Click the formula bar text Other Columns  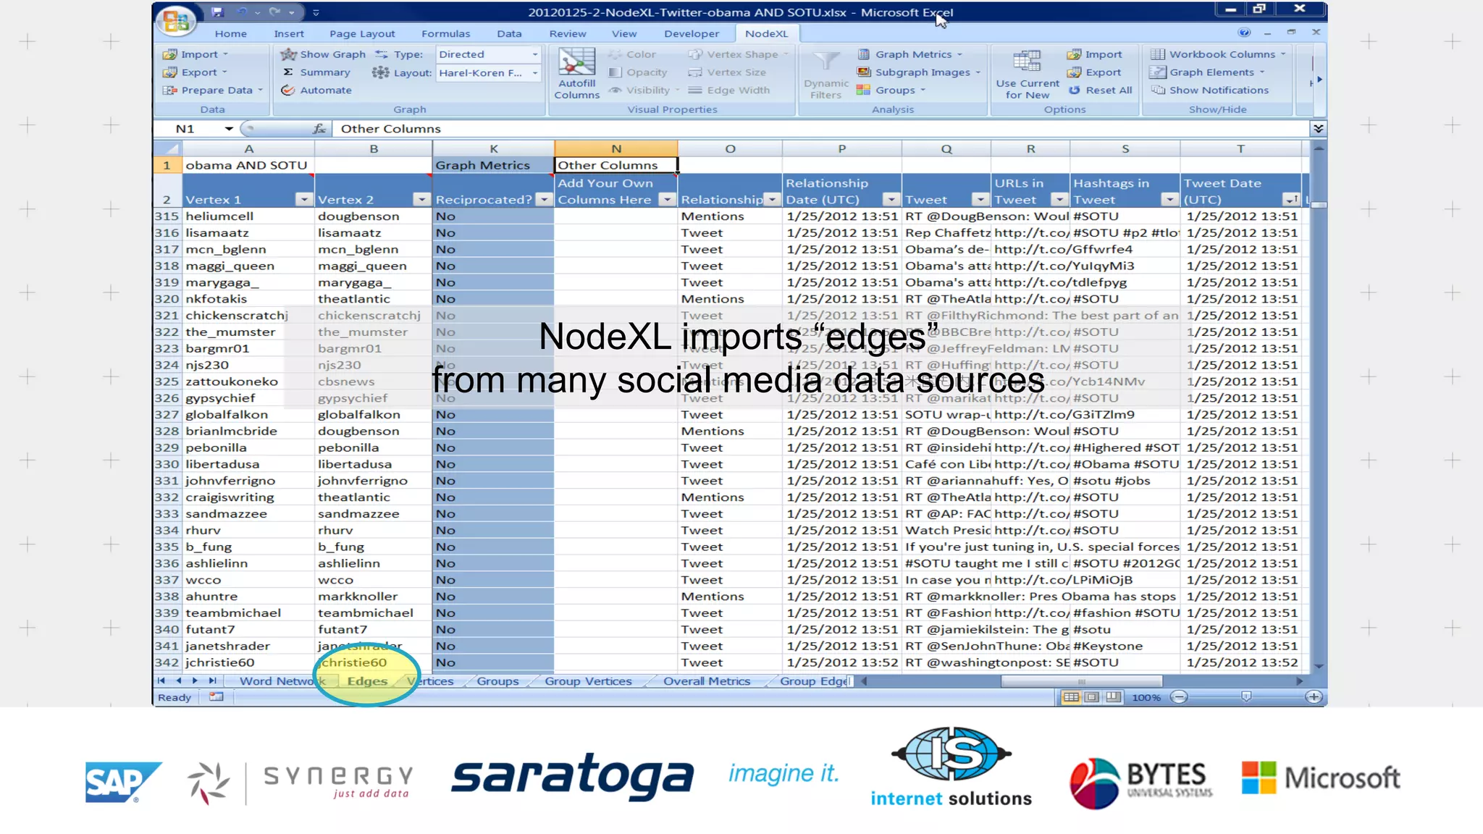point(390,128)
